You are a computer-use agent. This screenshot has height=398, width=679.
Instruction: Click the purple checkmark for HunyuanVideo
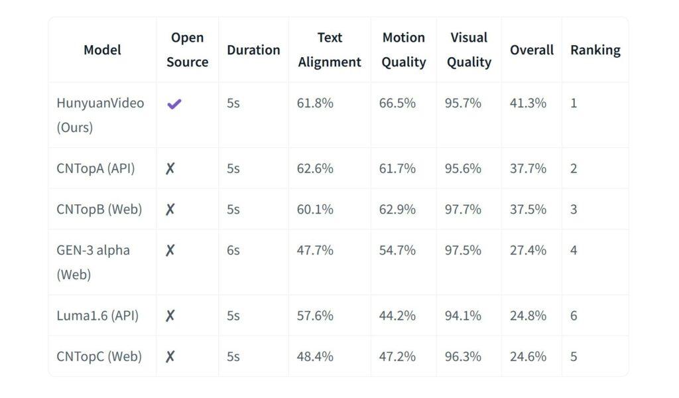(x=174, y=104)
